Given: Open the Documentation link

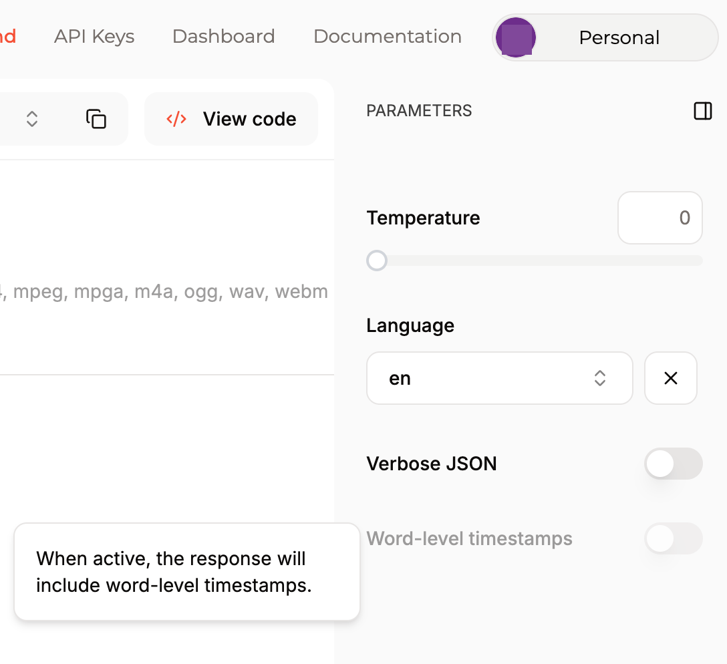Looking at the screenshot, I should tap(387, 36).
